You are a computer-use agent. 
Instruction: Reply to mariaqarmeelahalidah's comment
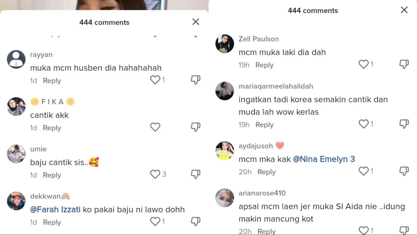click(264, 125)
